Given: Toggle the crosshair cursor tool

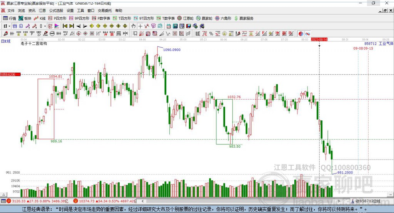Looking at the screenshot, I should [140, 26].
